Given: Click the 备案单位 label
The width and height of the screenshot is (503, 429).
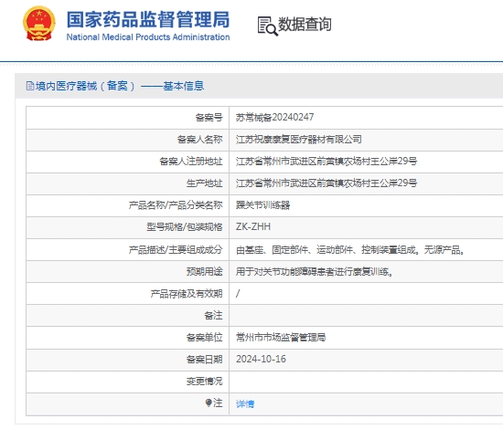Looking at the screenshot, I should point(204,337).
